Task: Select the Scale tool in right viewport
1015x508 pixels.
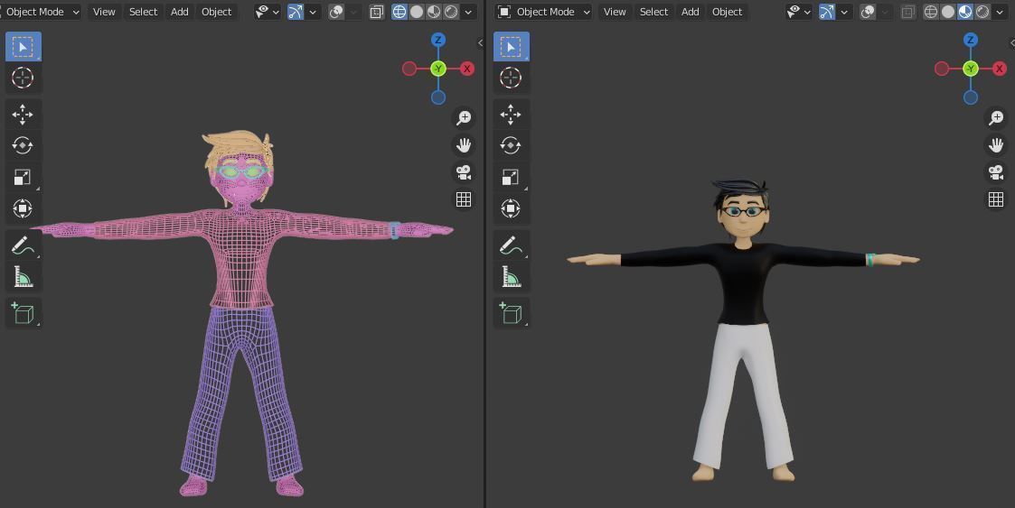Action: [x=511, y=177]
